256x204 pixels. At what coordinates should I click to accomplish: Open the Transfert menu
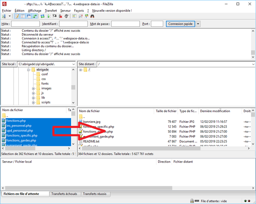pos(51,11)
